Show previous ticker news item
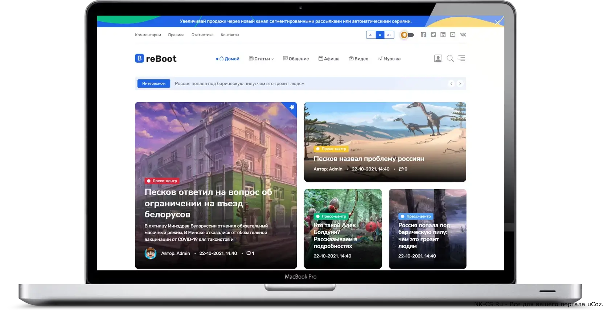The image size is (607, 311). [x=451, y=83]
